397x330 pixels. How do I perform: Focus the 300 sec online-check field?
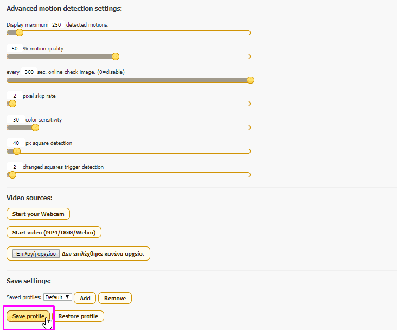[29, 72]
